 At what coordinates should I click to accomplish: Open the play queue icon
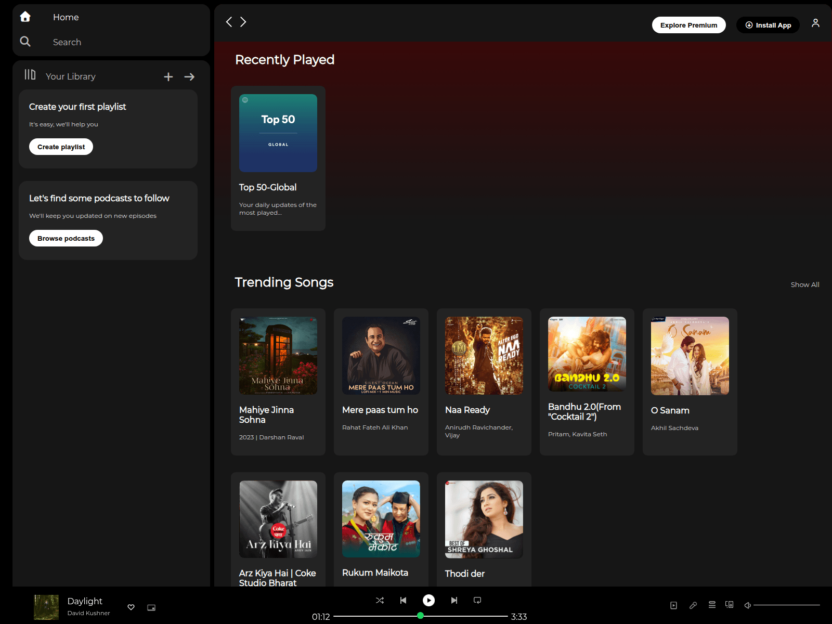tap(712, 605)
